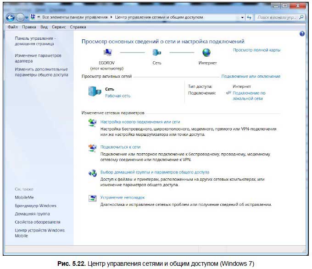Expand the address bar history dropdown
The height and width of the screenshot is (269, 312).
[x=242, y=17]
